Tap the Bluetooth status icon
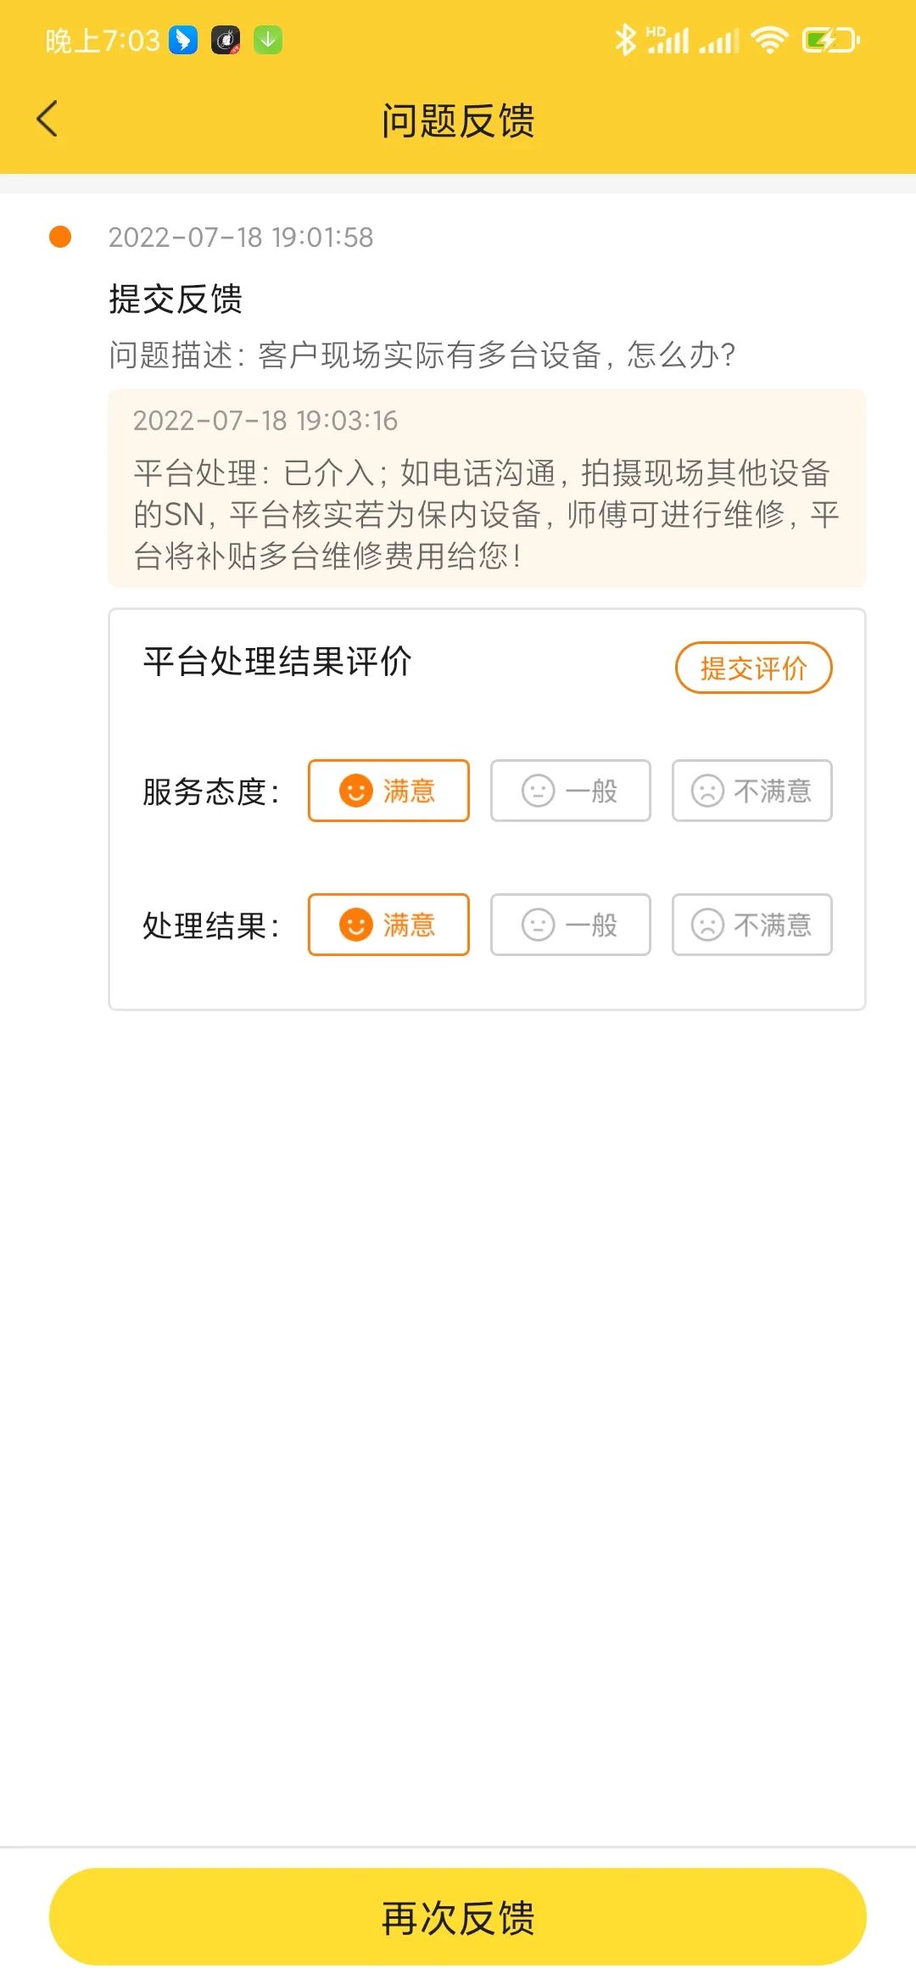The image size is (916, 1985). click(x=626, y=40)
